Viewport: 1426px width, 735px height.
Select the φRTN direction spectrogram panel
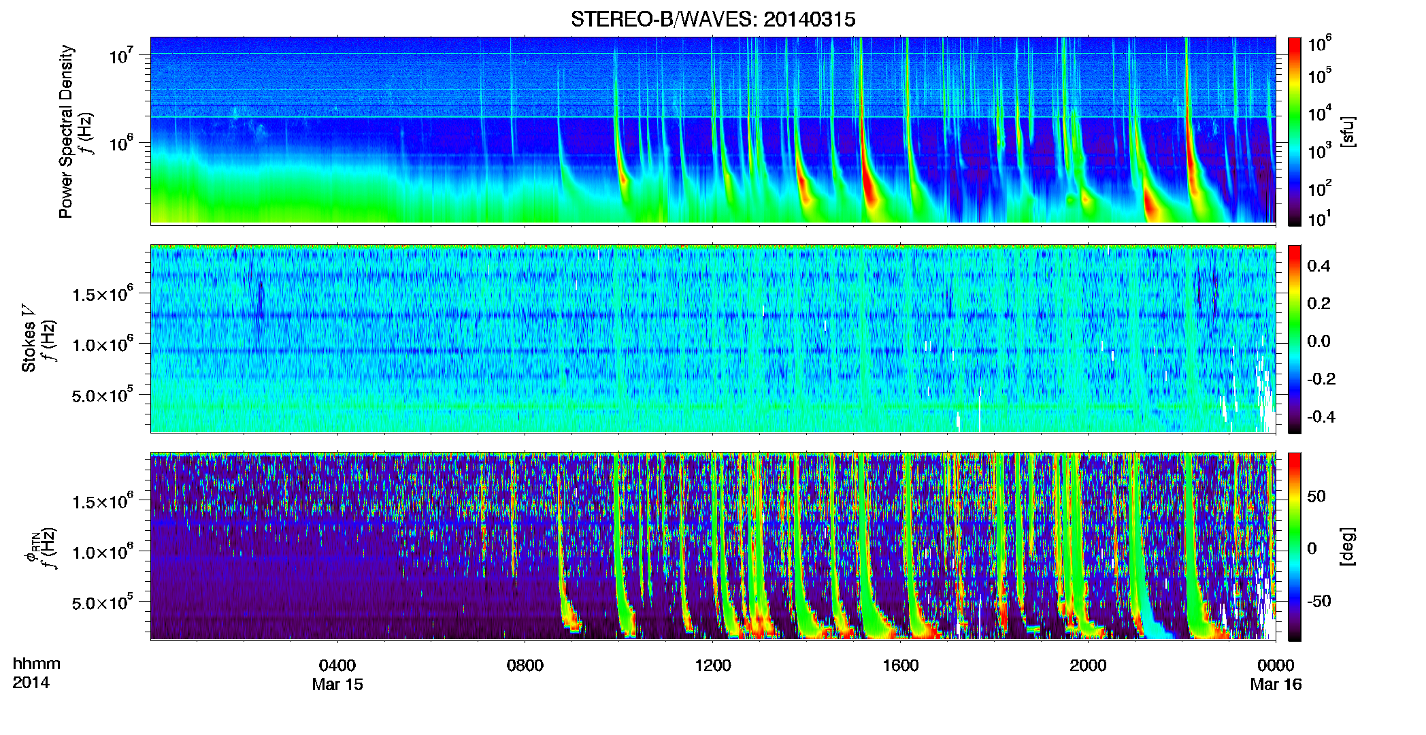[713, 546]
